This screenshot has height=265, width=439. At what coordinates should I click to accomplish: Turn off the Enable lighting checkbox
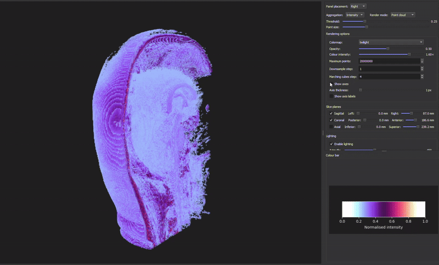(x=331, y=144)
